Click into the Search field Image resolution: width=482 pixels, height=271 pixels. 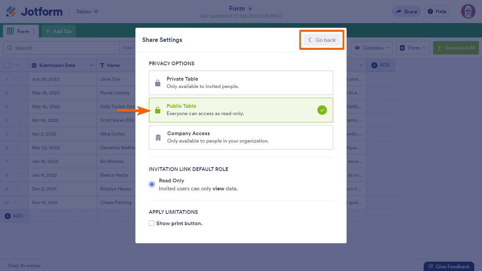(61, 48)
